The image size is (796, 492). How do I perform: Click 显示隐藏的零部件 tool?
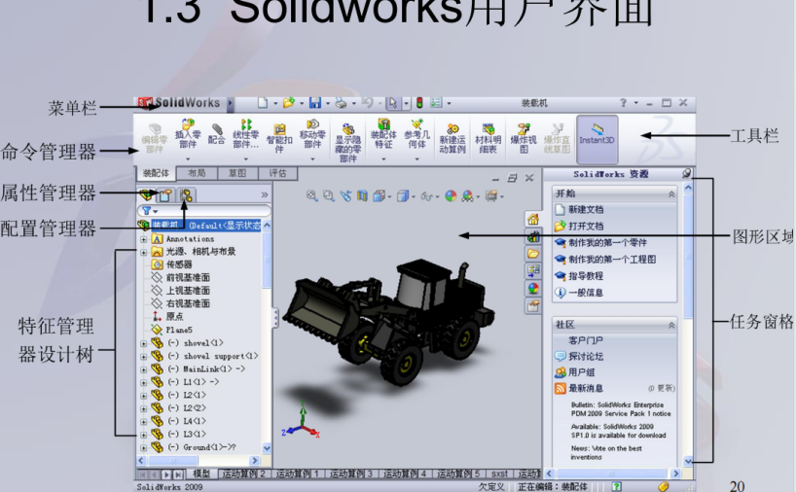(x=347, y=143)
